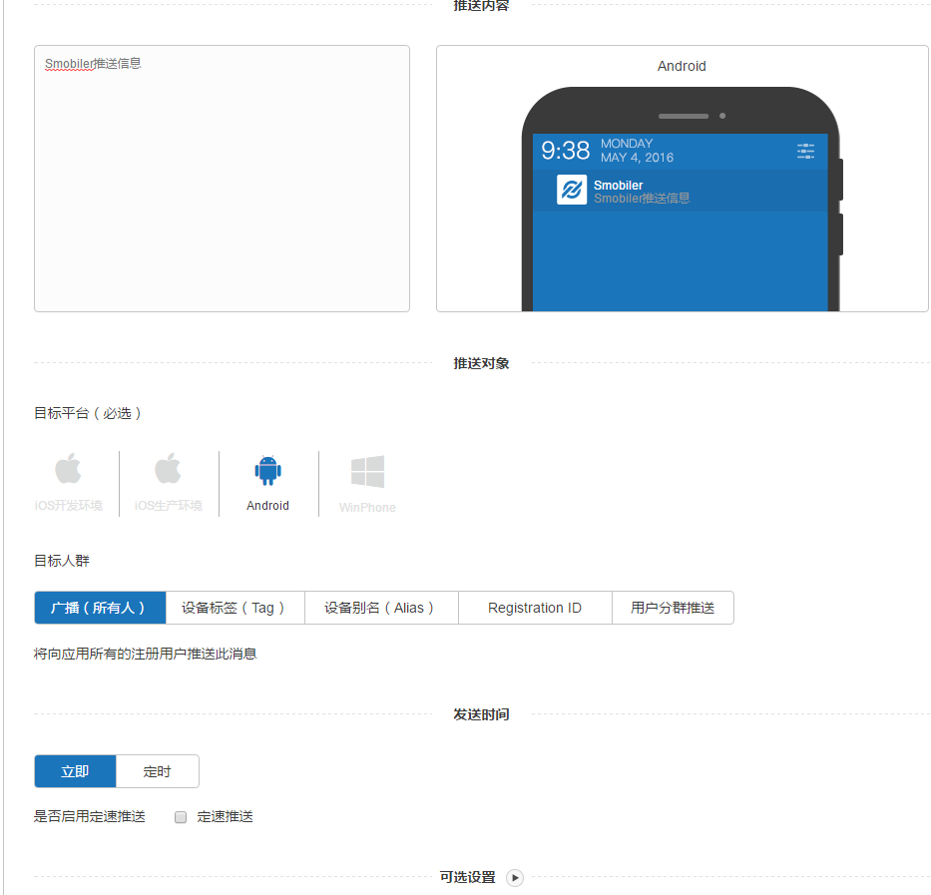Click inside the push content text area
The width and height of the screenshot is (931, 895).
tap(223, 179)
